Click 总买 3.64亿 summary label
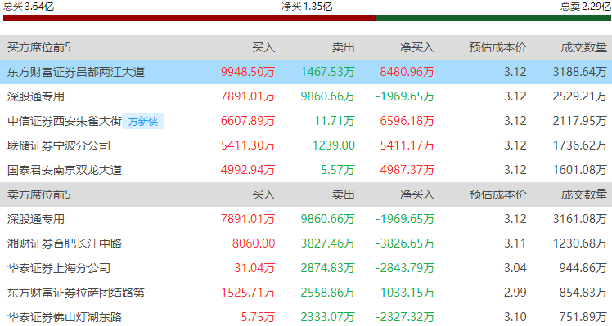Viewport: 612px width, 326px height. point(29,6)
